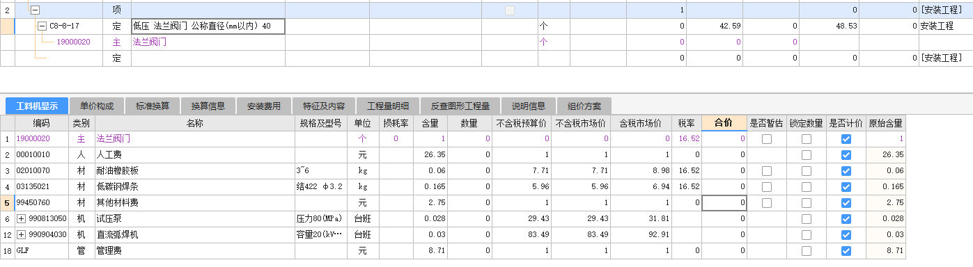Open the 单价构成 tab
The width and height of the screenshot is (973, 267).
[97, 106]
